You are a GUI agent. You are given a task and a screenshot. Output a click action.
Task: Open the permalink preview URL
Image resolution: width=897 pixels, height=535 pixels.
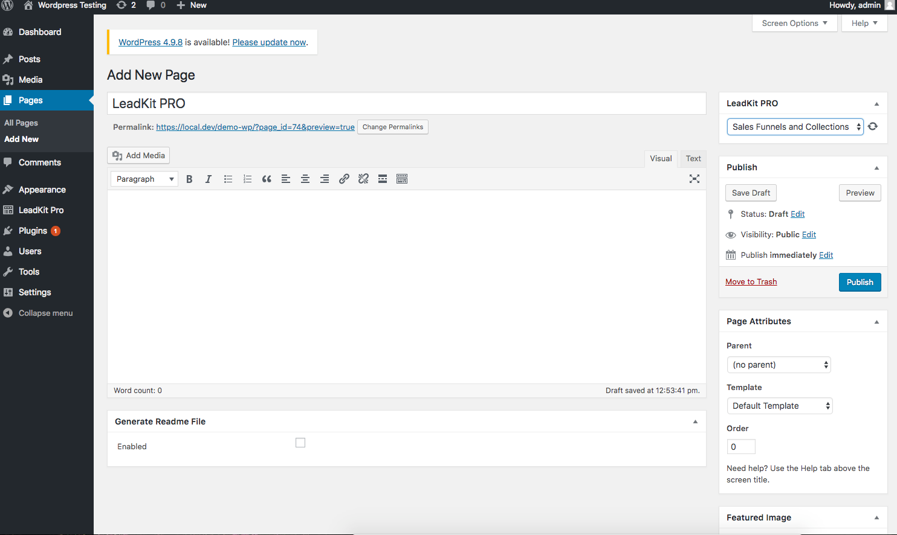point(255,127)
